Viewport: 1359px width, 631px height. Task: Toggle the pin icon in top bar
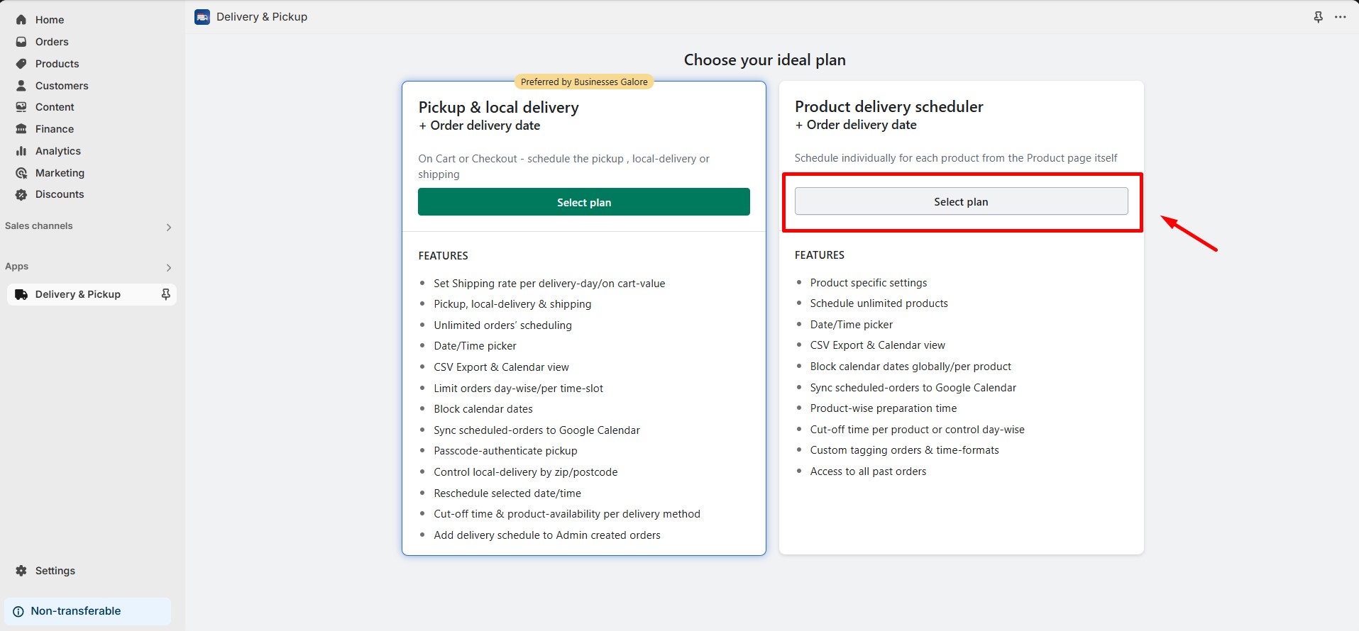1318,17
